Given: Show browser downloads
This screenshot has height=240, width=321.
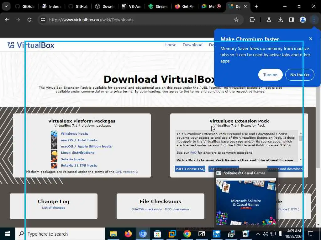Looking at the screenshot, I should pyautogui.click(x=280, y=20).
